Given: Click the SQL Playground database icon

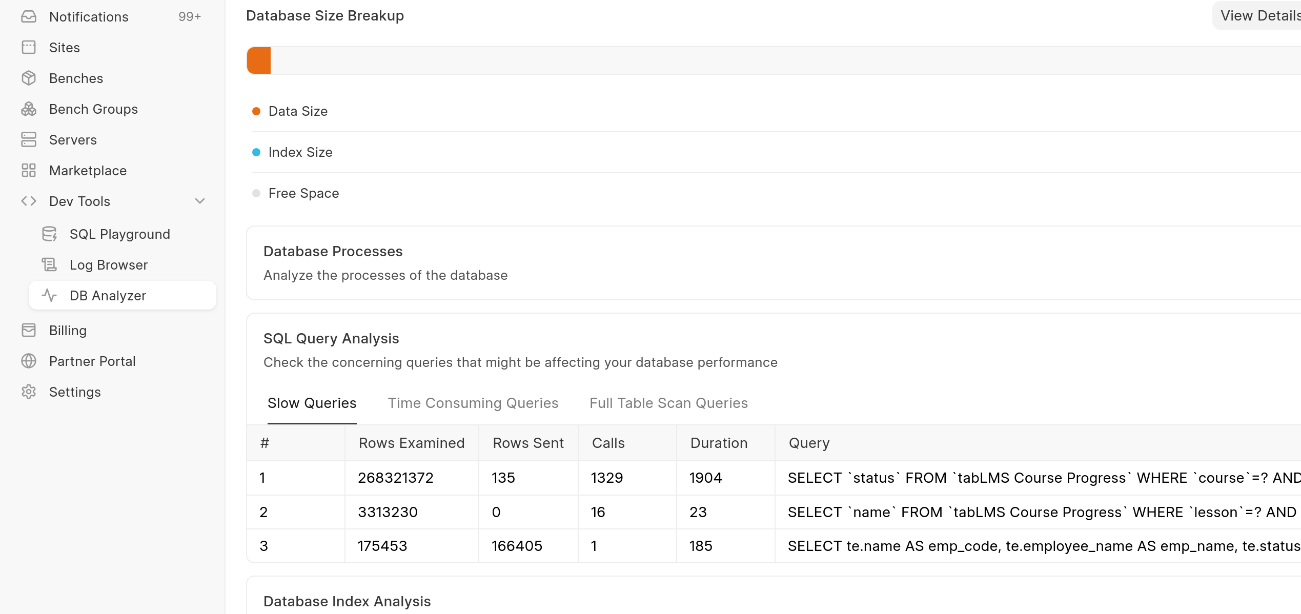Looking at the screenshot, I should [x=49, y=234].
